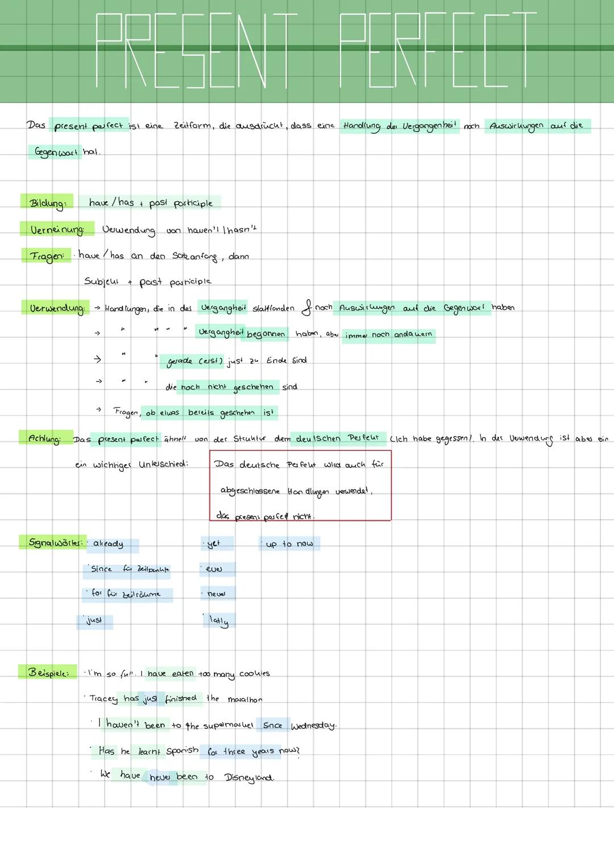614x841 pixels.
Task: Select the Beispiele heading
Action: tap(48, 672)
